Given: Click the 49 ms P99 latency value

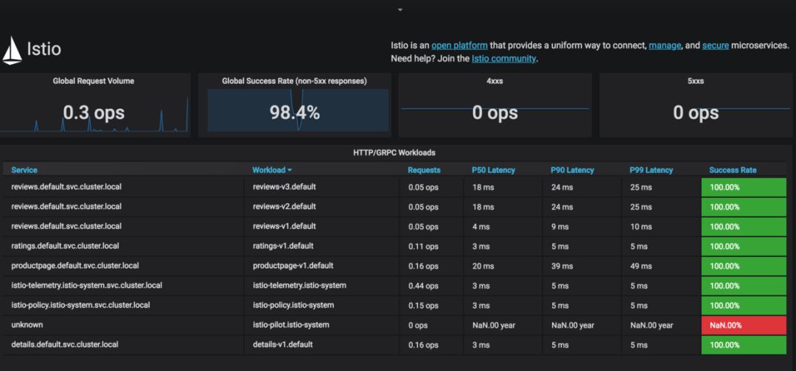Looking at the screenshot, I should (x=641, y=266).
